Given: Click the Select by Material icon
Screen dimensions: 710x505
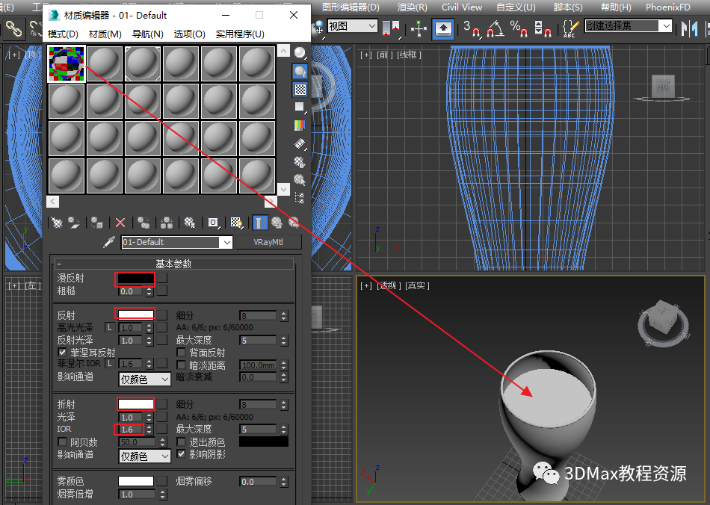Looking at the screenshot, I should coord(300,180).
